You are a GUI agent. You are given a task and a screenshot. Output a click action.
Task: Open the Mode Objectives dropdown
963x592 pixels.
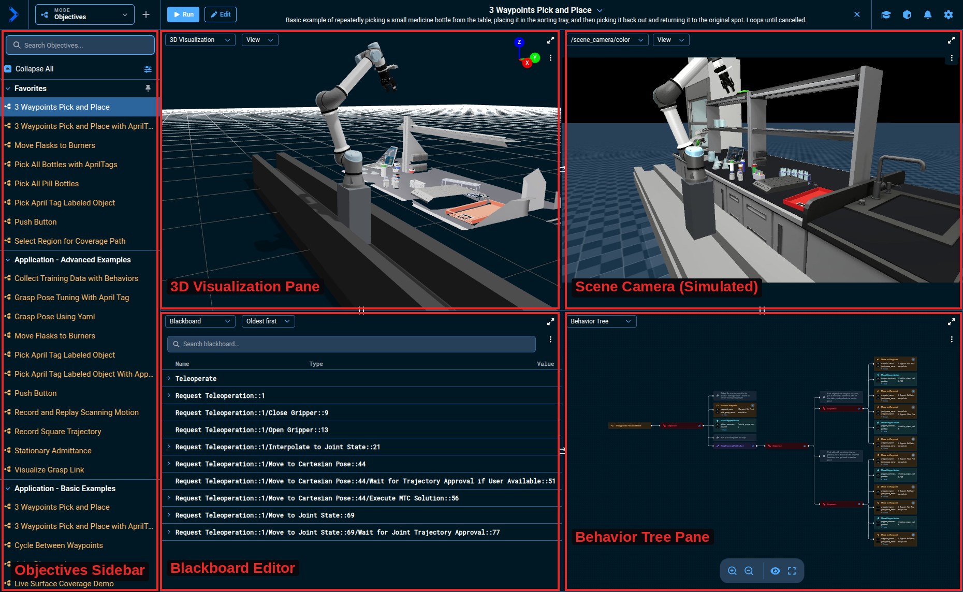pyautogui.click(x=85, y=14)
